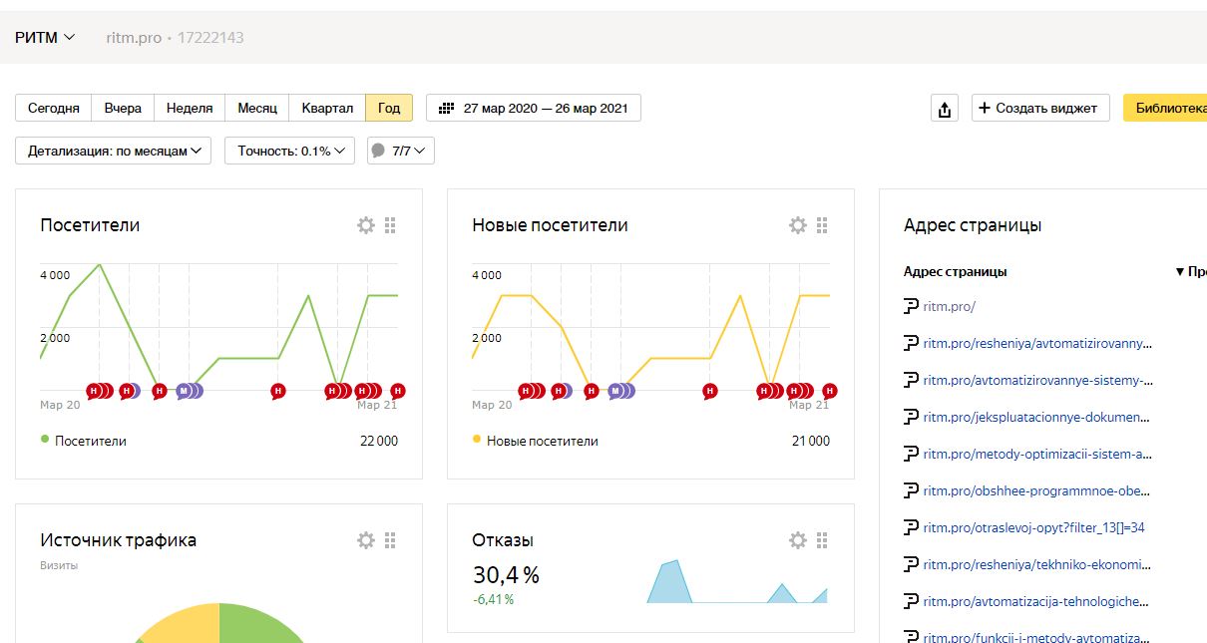Viewport: 1207px width, 643px height.
Task: Open date range 27 мар 2020 — 26 мар 2021
Action: tap(534, 108)
